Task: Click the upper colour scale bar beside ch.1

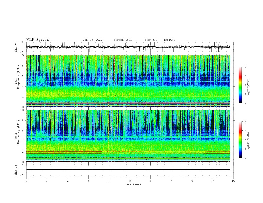Action: coord(240,85)
